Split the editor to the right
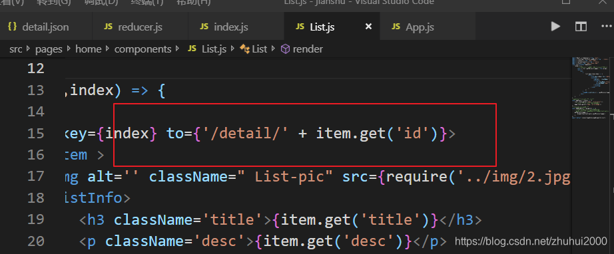Image resolution: width=614 pixels, height=254 pixels. click(581, 27)
